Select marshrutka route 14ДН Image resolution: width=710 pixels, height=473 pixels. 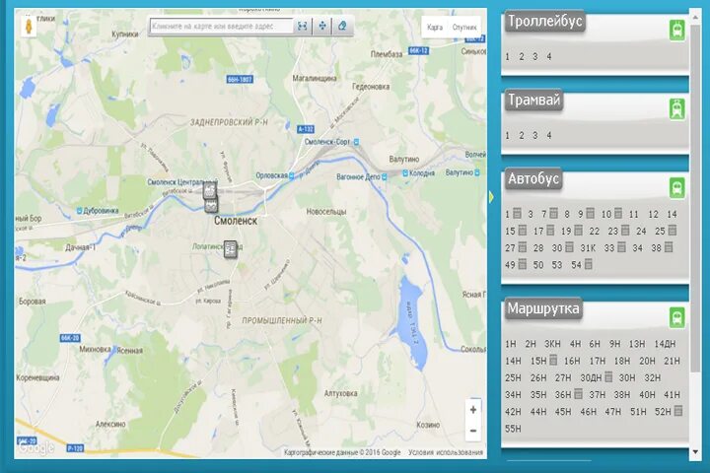coord(665,344)
